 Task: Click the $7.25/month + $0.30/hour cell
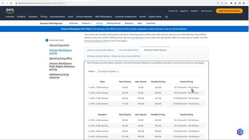186,120
